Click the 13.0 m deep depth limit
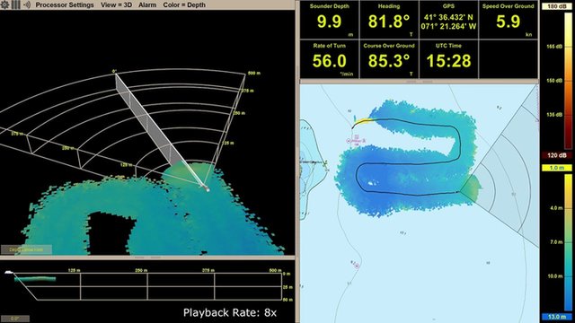Screen dimensions: 575x323 pyautogui.click(x=557, y=317)
